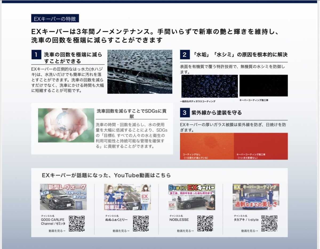Open the 6年続く EXキーパー video thumbnail

click(x=192, y=197)
